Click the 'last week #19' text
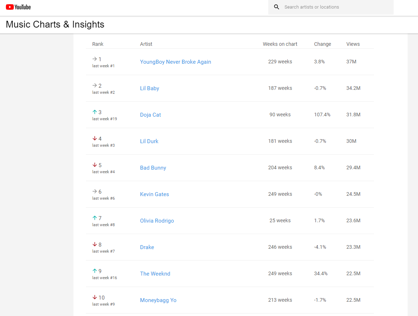 [x=105, y=119]
